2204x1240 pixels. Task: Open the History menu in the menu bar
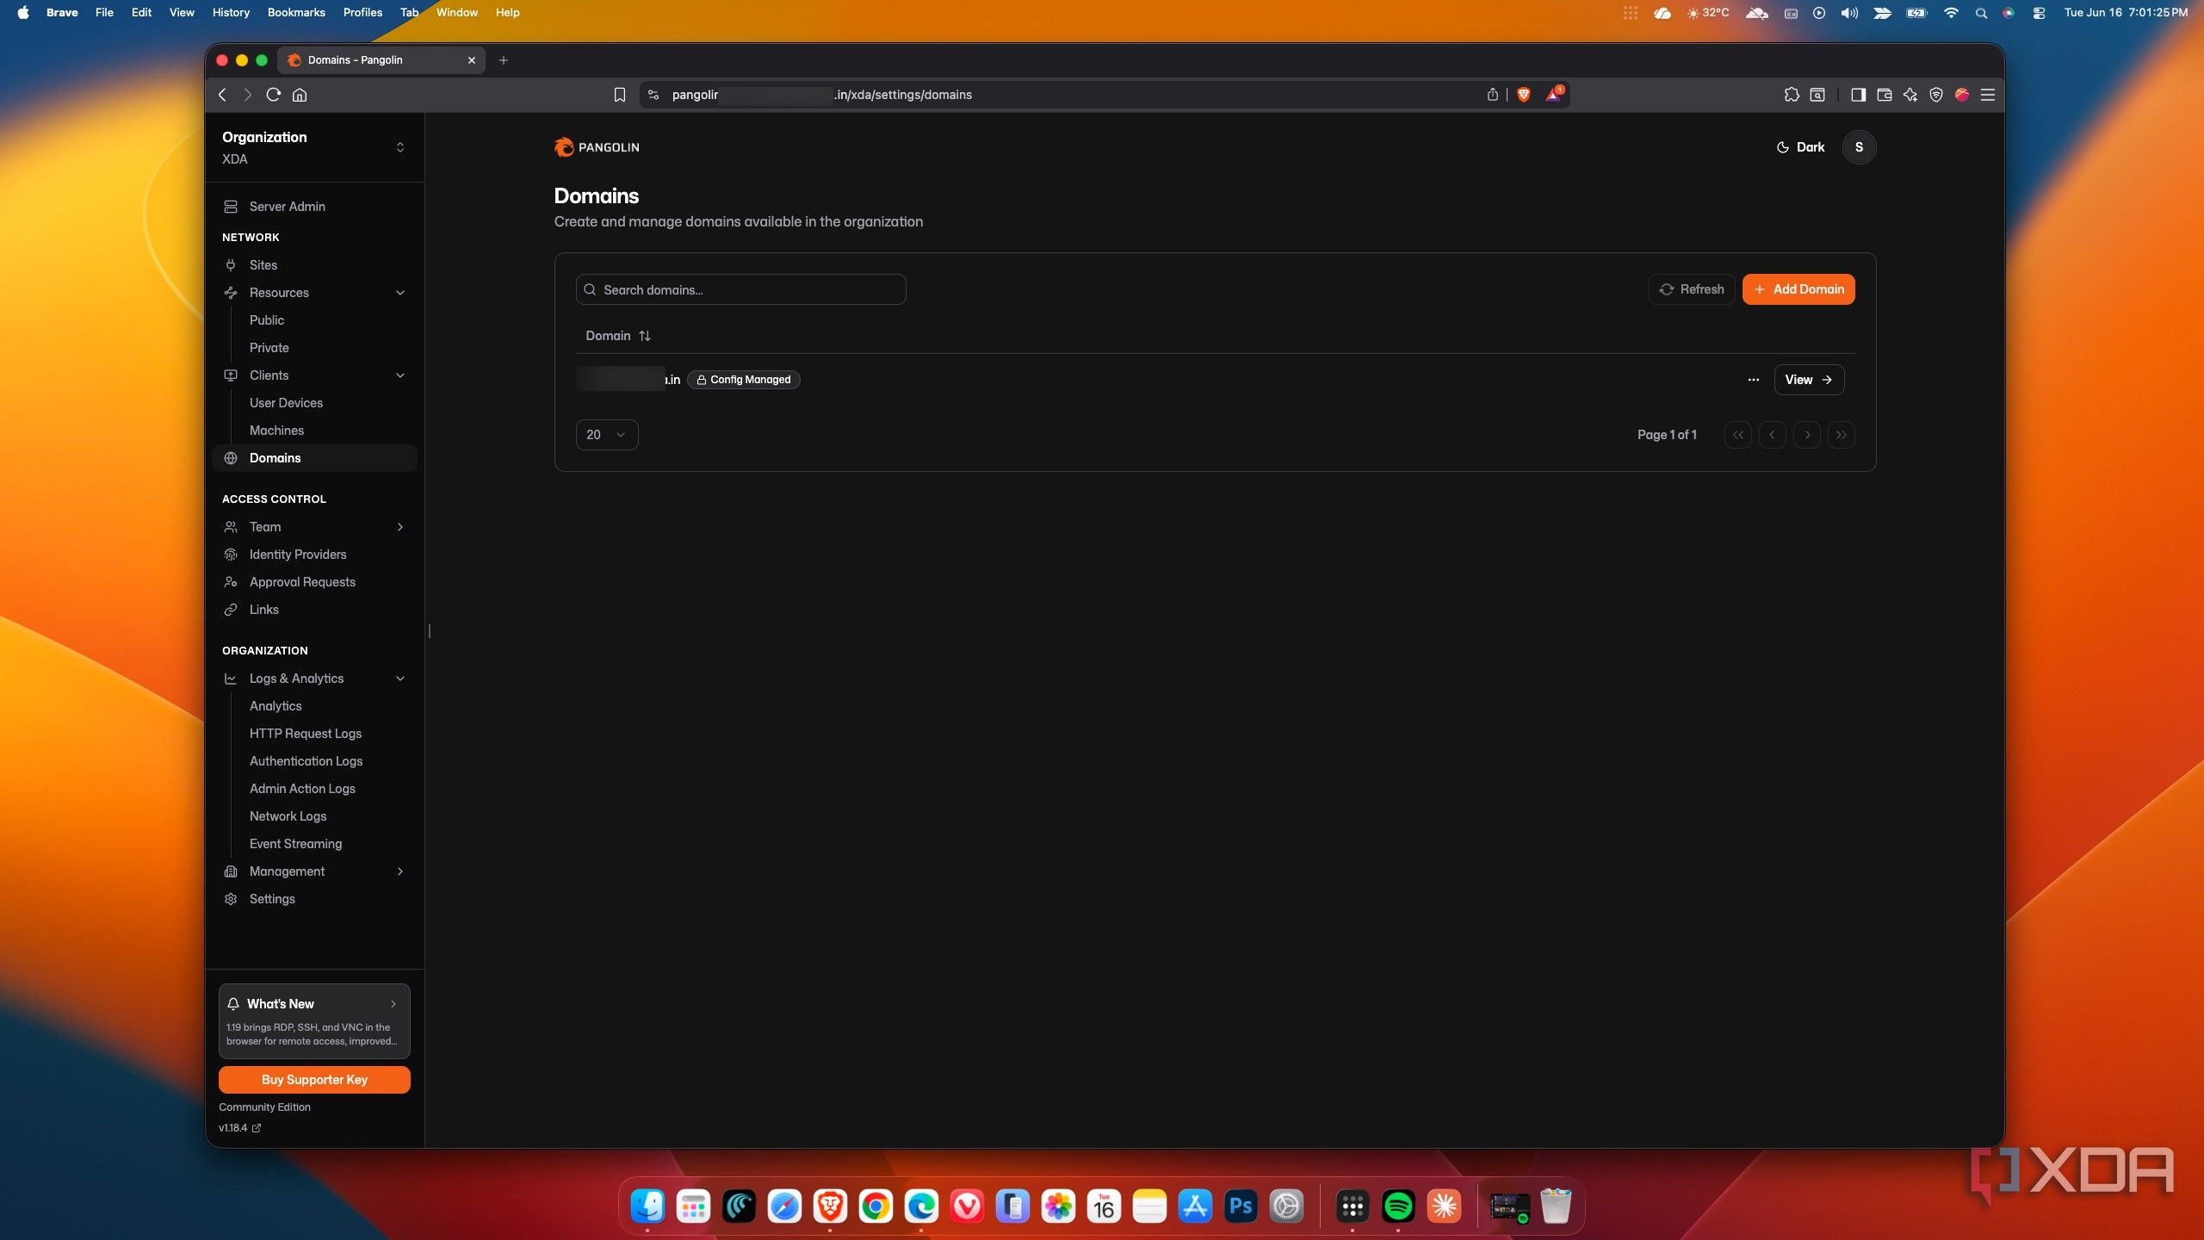point(231,12)
